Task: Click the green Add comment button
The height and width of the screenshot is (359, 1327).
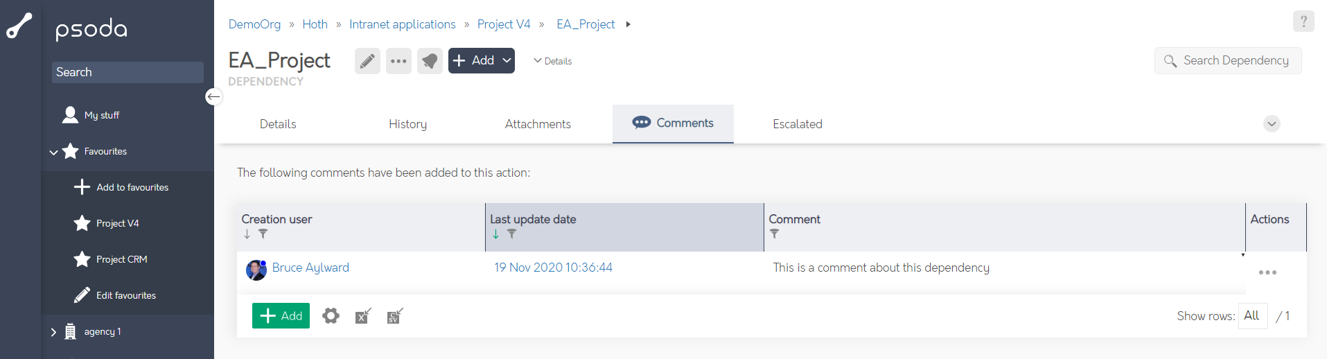Action: coord(281,316)
